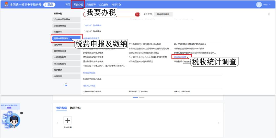Click the red search magnifier button
The image size is (276, 138).
click(137, 15)
